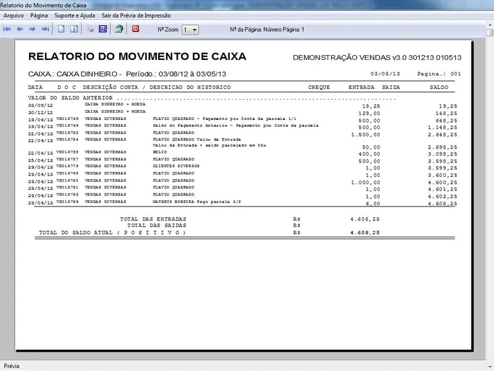Print the cash movement report
The width and height of the screenshot is (494, 371).
click(x=90, y=29)
